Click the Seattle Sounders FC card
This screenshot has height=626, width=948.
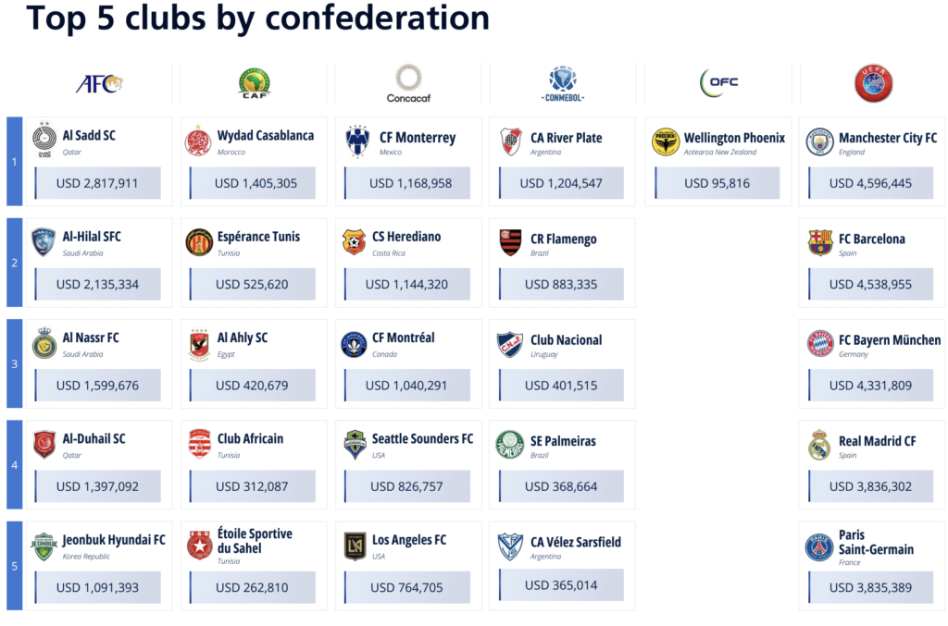408,465
